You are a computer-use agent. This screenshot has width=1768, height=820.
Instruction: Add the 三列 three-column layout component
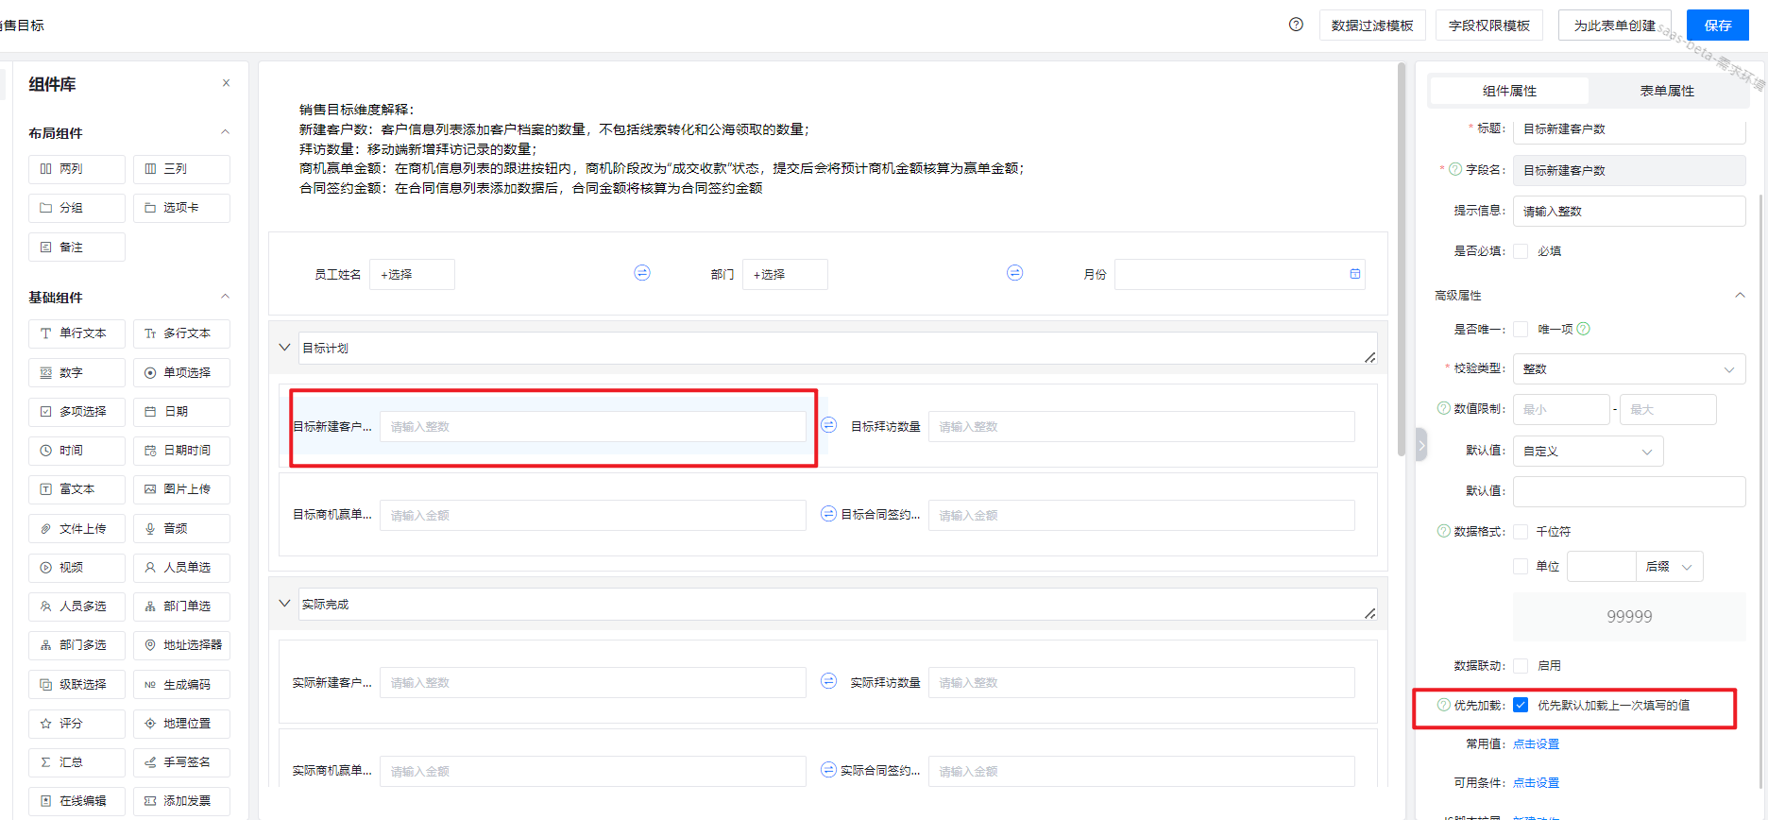coord(181,169)
